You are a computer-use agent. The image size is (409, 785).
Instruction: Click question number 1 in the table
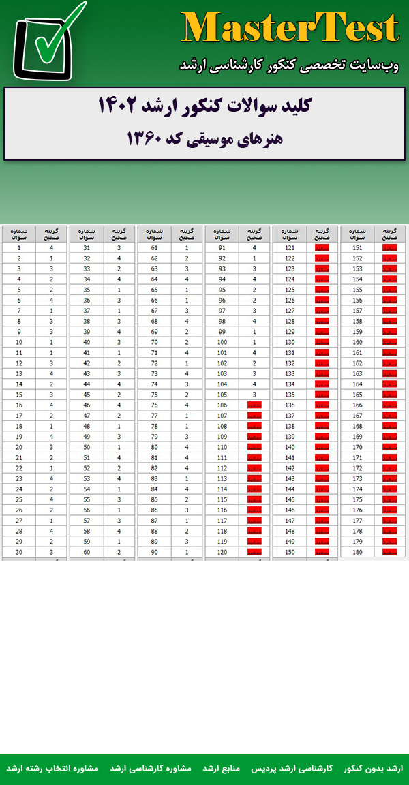(19, 248)
